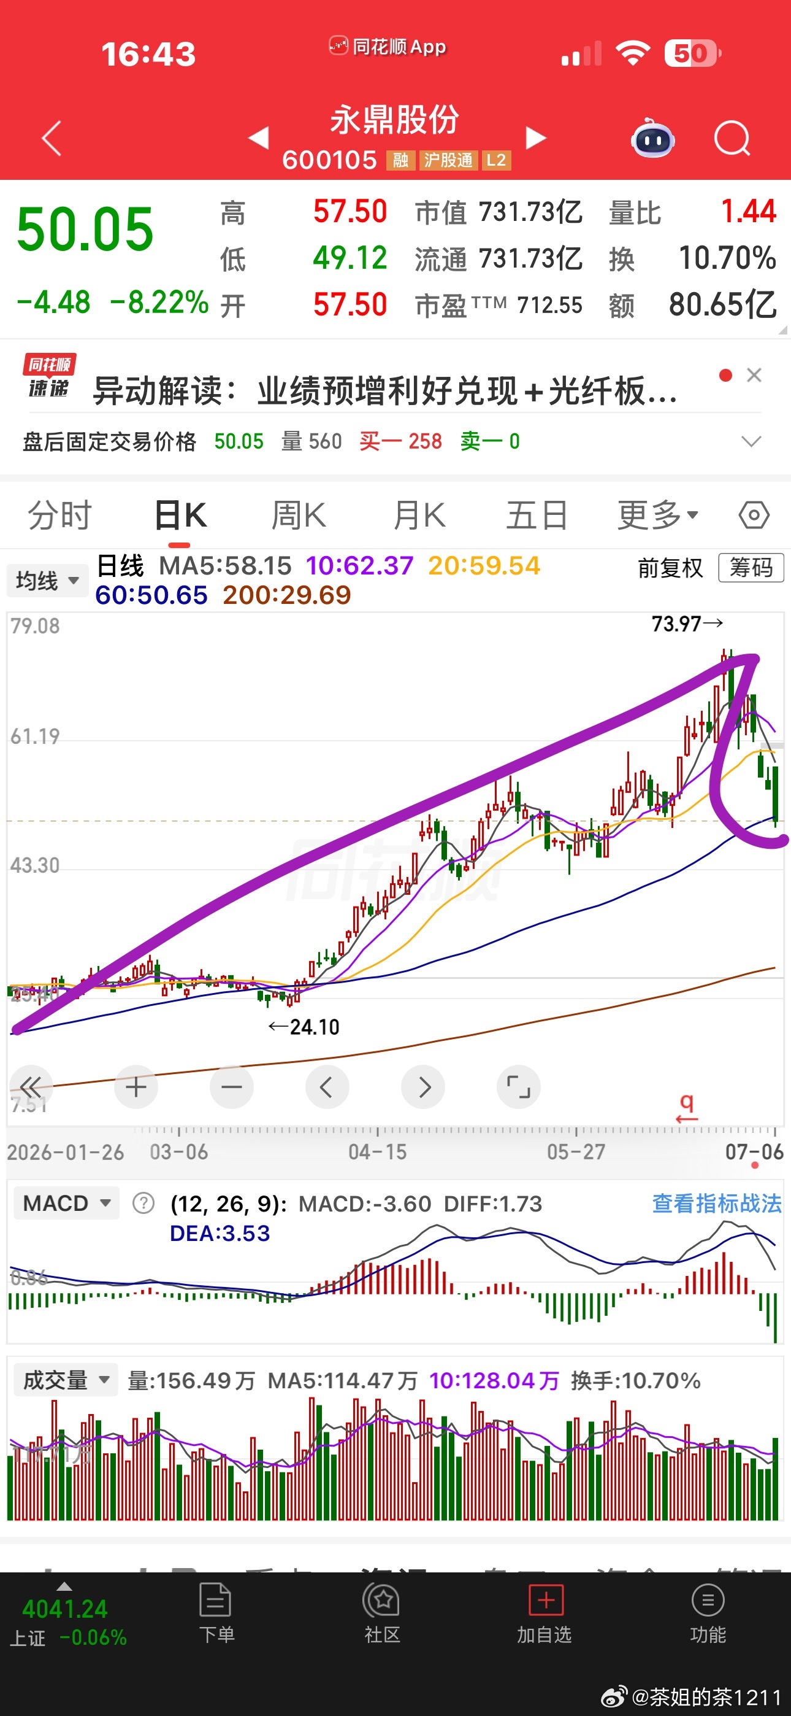Image resolution: width=791 pixels, height=1716 pixels.
Task: Expand quote details corner triangle
Action: coord(782,329)
